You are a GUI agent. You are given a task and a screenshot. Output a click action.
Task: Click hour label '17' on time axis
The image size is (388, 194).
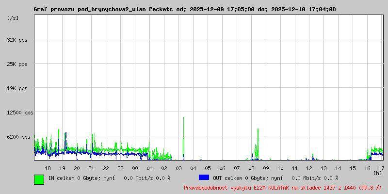381,168
